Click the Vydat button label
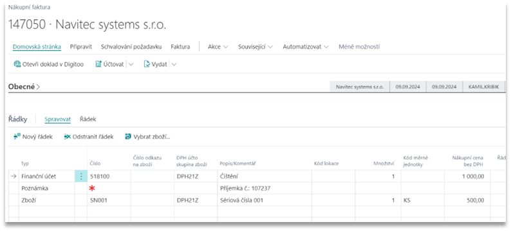 pyautogui.click(x=159, y=64)
